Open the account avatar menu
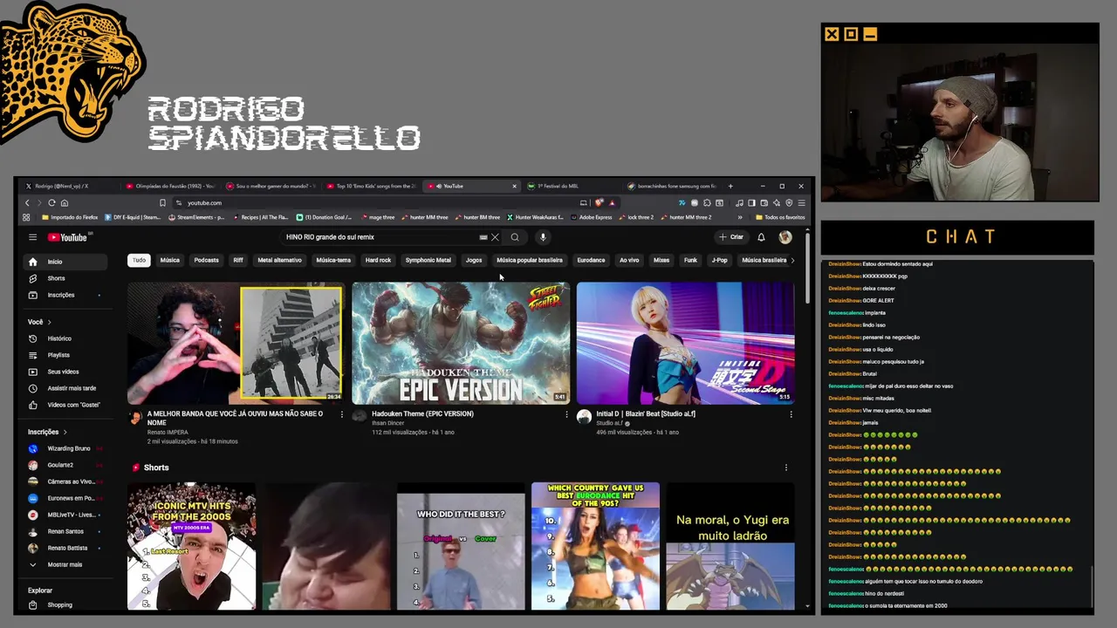 click(785, 237)
